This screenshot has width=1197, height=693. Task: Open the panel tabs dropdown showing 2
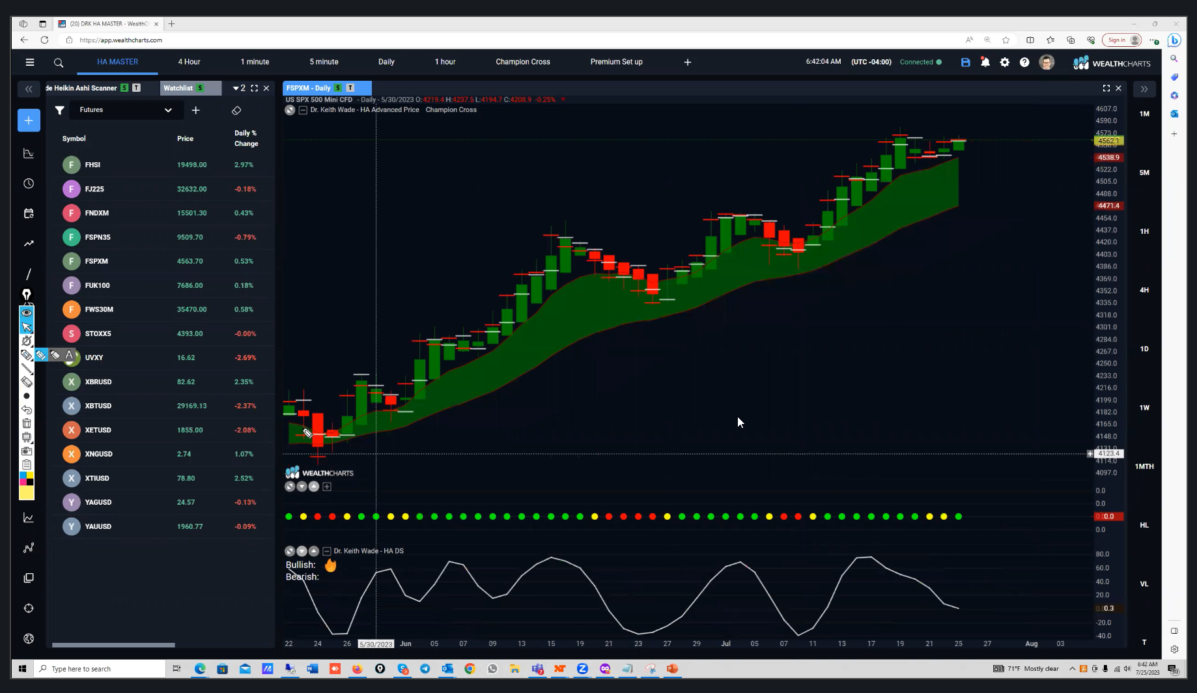point(239,88)
